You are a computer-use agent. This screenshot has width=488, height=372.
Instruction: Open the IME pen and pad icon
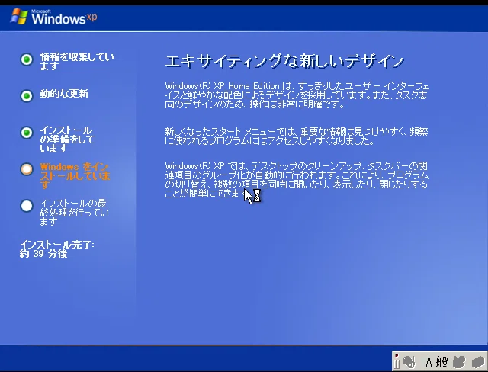[x=409, y=361]
